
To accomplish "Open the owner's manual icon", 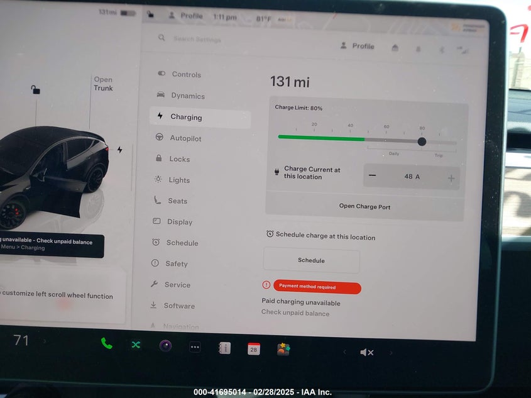I will tap(224, 348).
